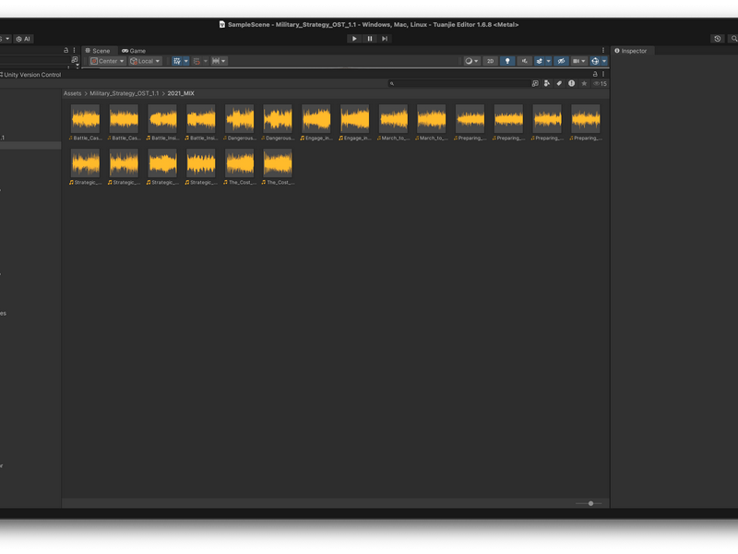Open the AI assistant button
The width and height of the screenshot is (738, 554).
tap(23, 39)
